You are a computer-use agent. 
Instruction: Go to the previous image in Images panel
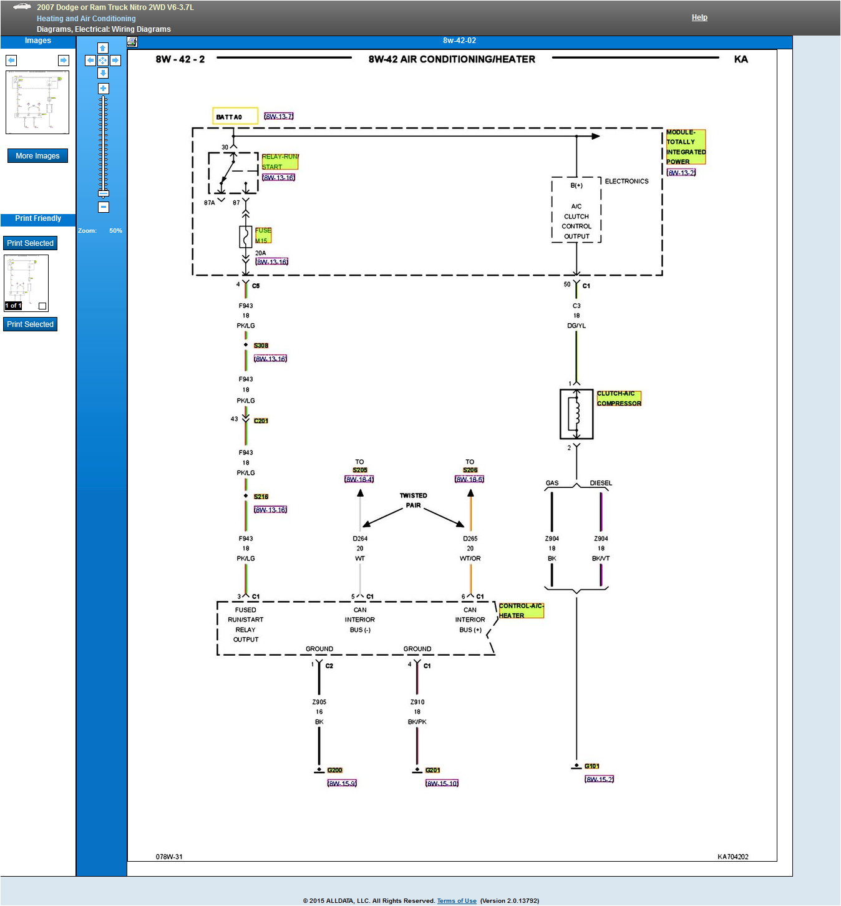pyautogui.click(x=11, y=61)
